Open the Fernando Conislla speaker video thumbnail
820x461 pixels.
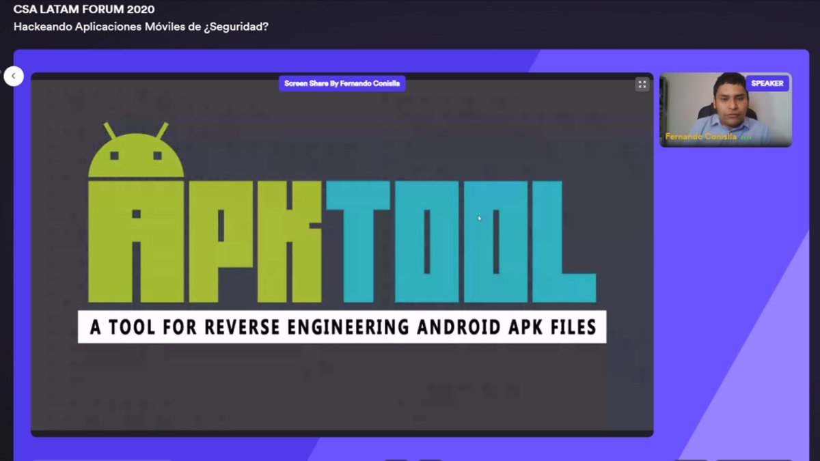pyautogui.click(x=726, y=109)
